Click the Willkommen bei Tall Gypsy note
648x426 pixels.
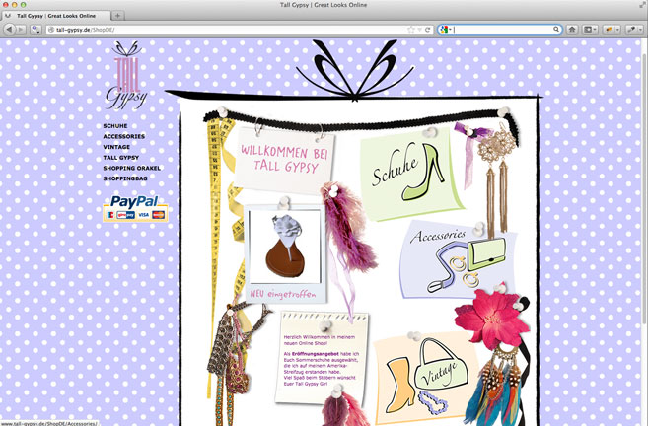(284, 159)
